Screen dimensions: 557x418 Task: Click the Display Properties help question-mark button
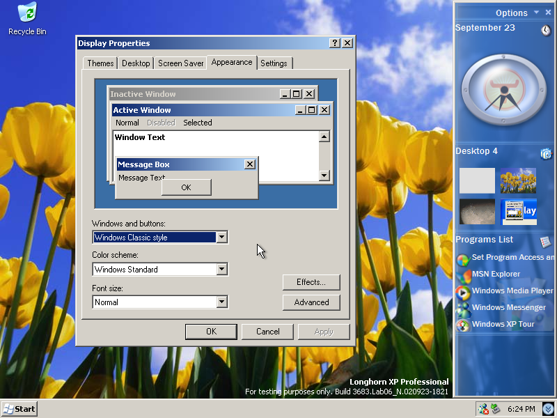click(335, 43)
